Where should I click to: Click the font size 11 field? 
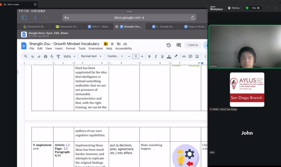136,56
